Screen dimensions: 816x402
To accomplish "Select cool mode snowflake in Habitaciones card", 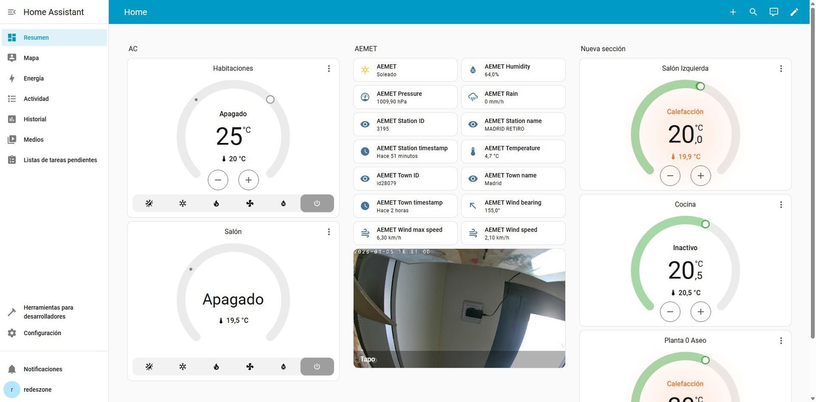I will coord(183,203).
